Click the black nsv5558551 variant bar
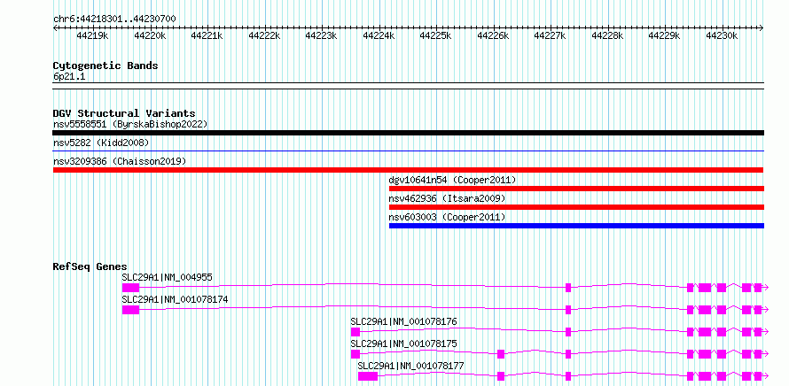 pyautogui.click(x=408, y=133)
